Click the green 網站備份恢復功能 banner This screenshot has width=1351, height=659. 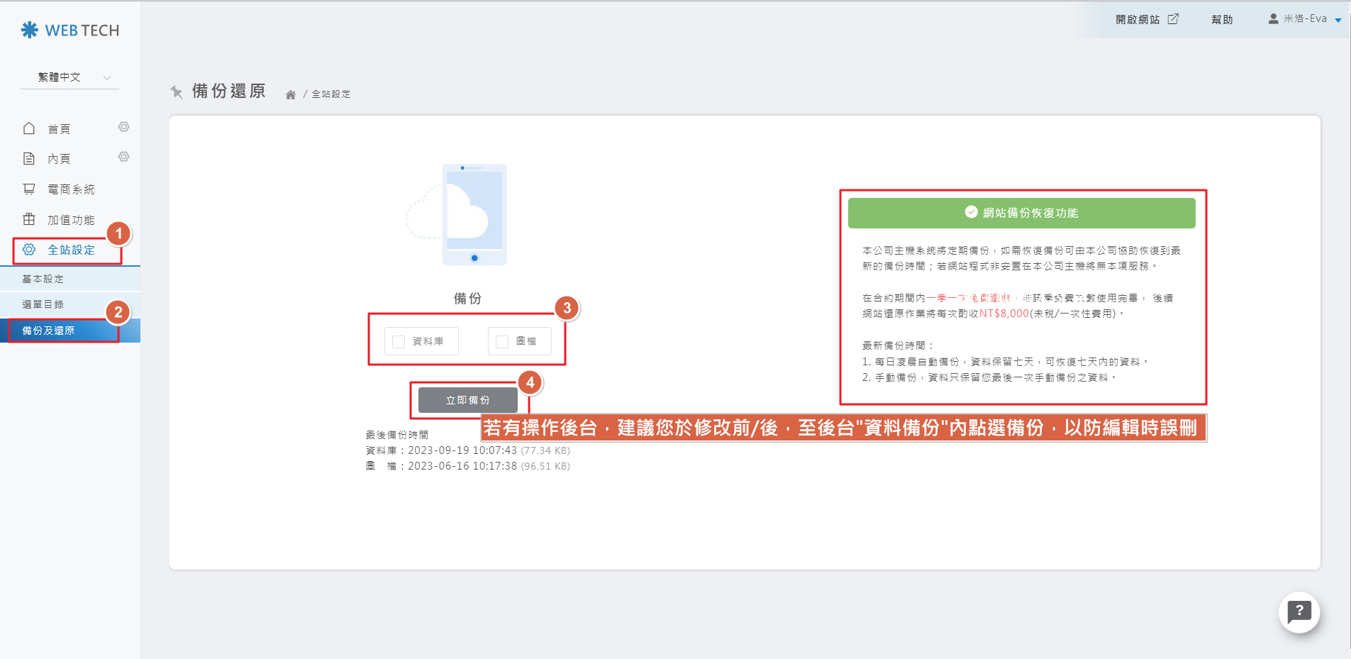(1021, 213)
